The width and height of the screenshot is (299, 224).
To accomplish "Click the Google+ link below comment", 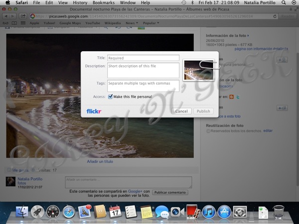I will [x=135, y=191].
